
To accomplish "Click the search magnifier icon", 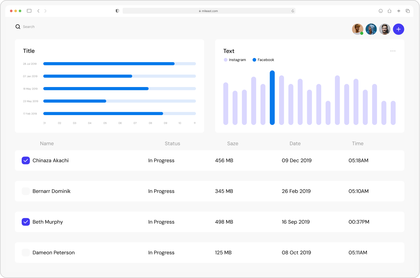I will click(18, 27).
